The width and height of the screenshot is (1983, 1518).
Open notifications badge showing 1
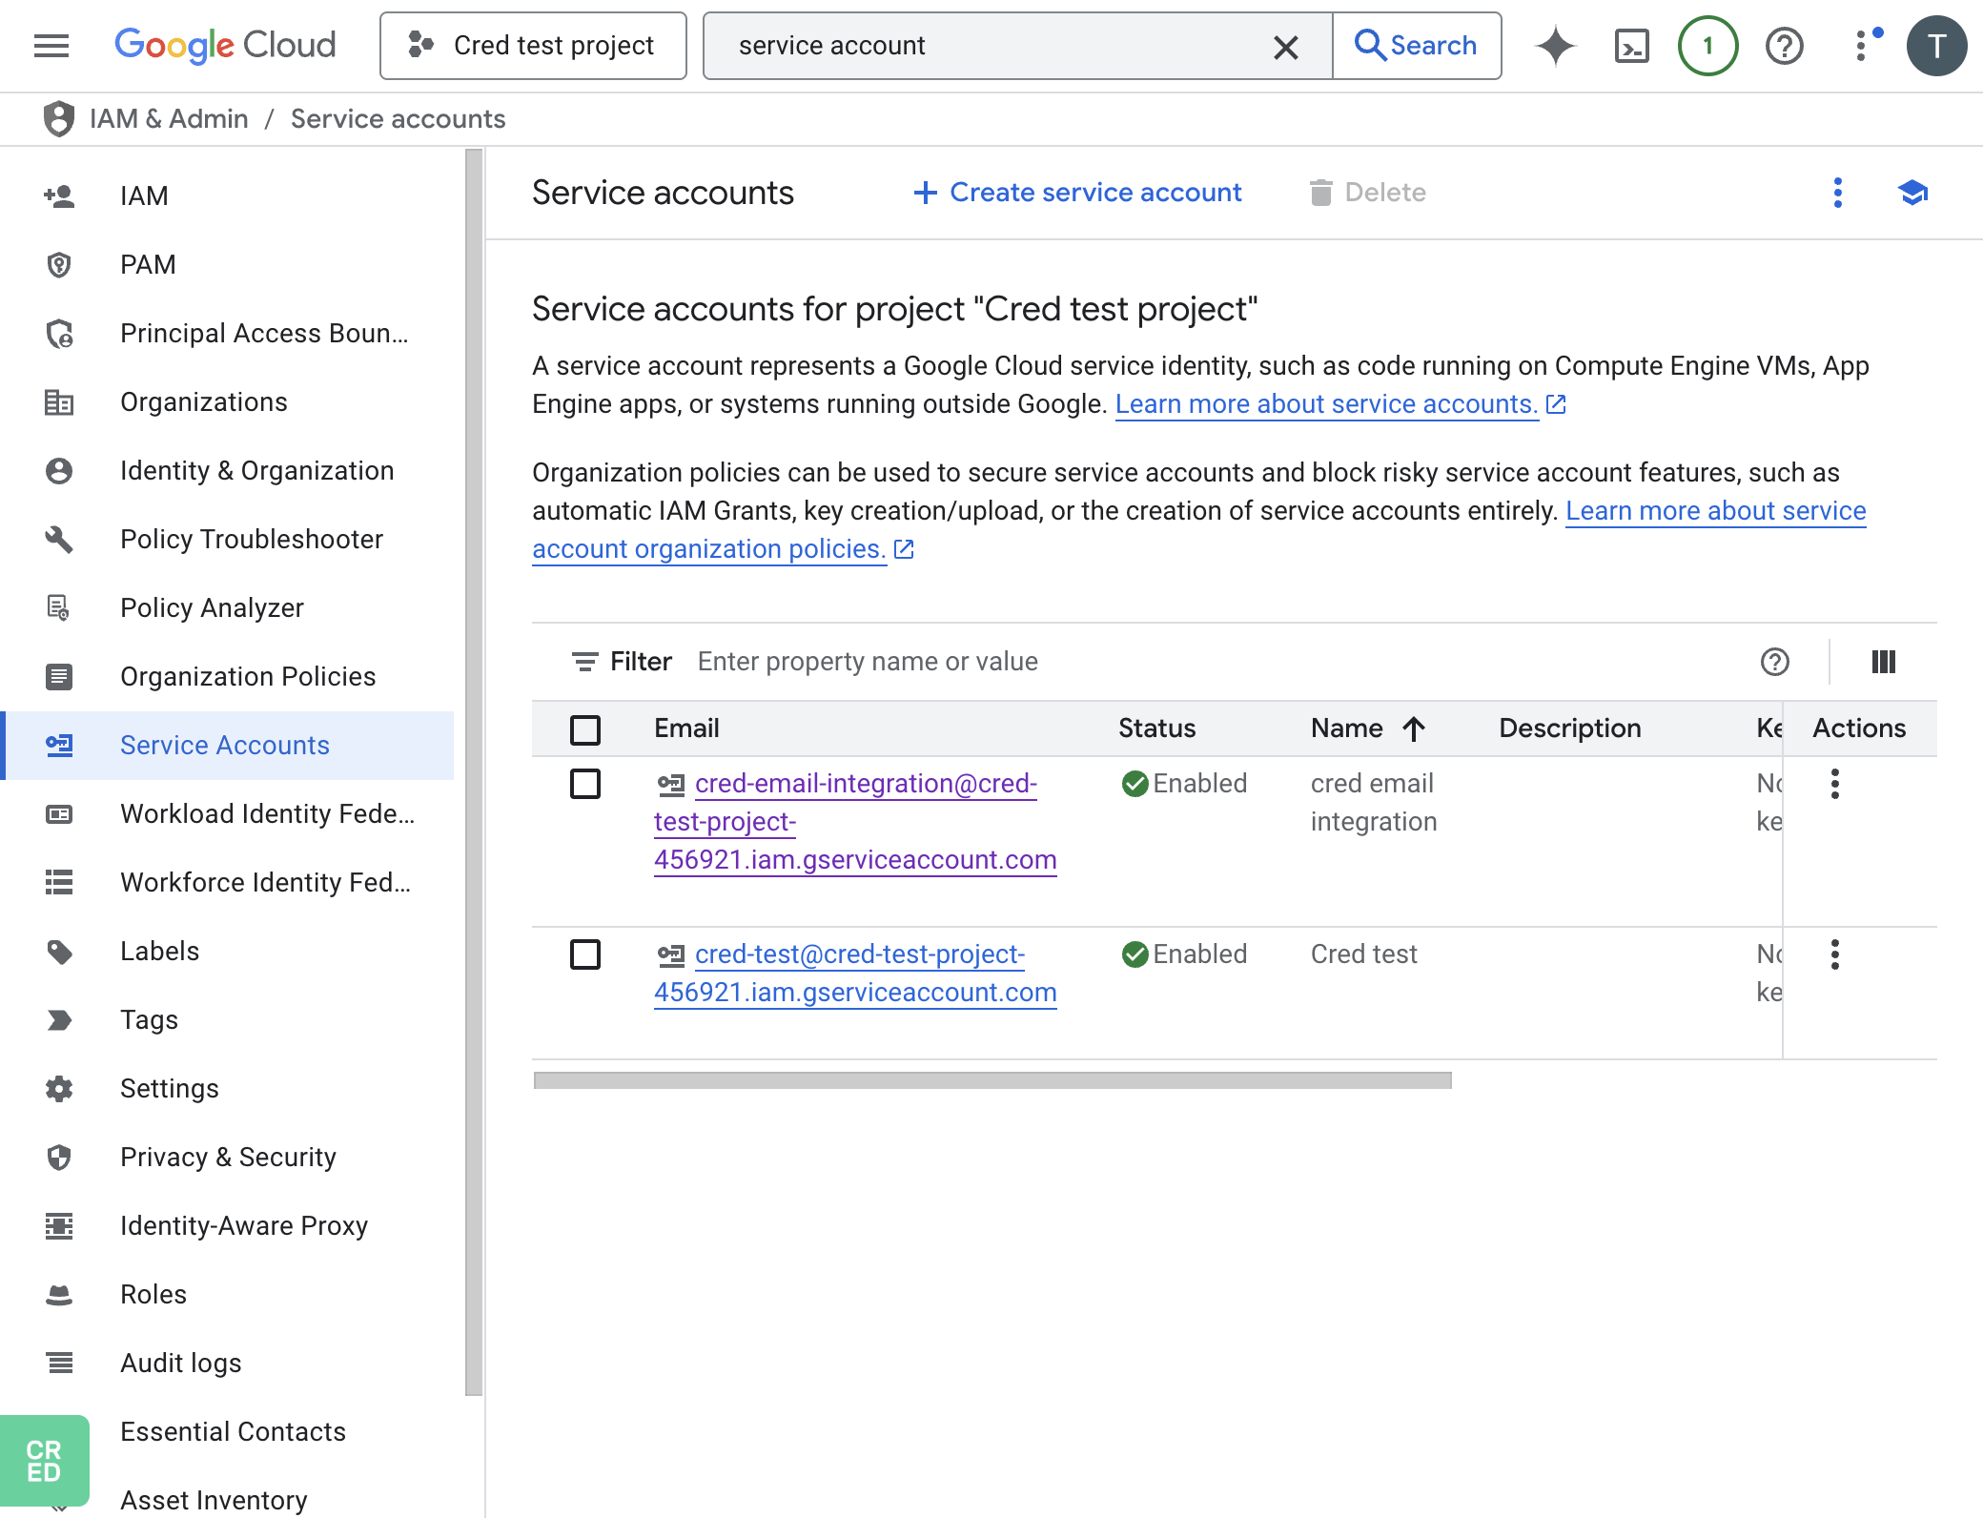pyautogui.click(x=1707, y=46)
